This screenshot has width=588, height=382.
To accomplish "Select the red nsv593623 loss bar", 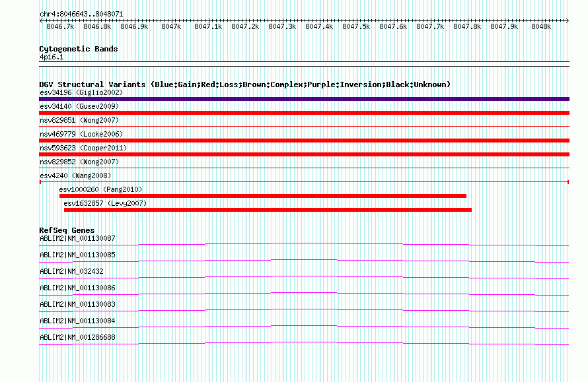I will point(304,154).
